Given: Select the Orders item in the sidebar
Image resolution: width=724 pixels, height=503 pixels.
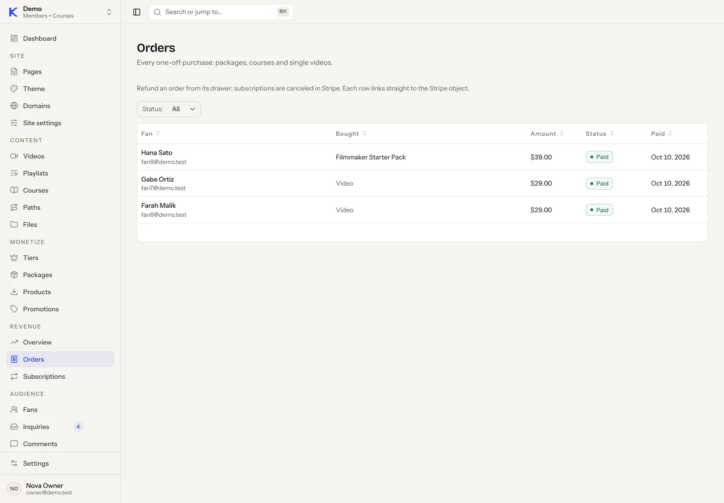Looking at the screenshot, I should coord(60,359).
